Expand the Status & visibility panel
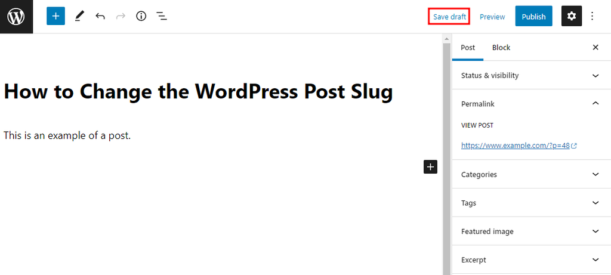 [x=531, y=76]
